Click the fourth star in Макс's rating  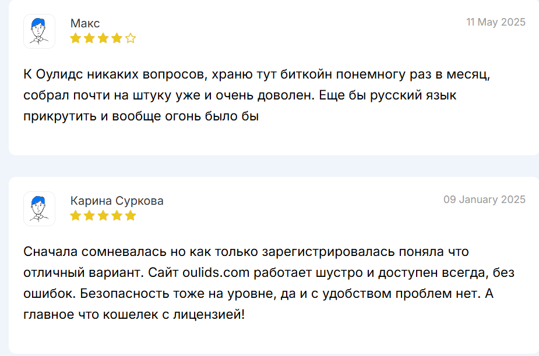117,38
